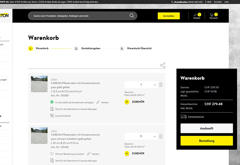The image size is (240, 165).
Task: Open the E-Mail link in top bar
Action: click(x=208, y=2)
